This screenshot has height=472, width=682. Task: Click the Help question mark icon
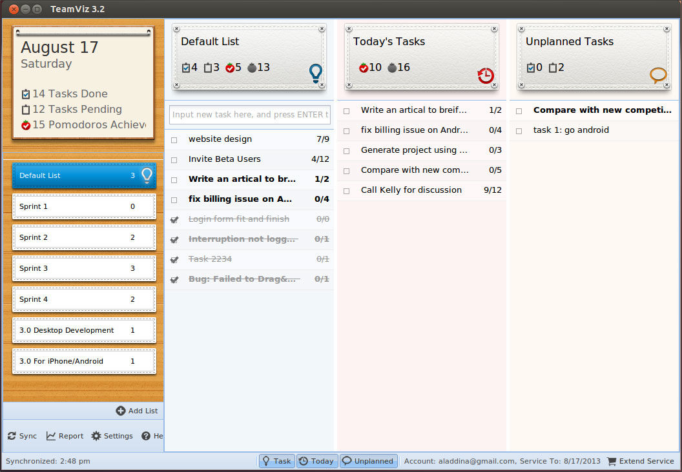(146, 436)
